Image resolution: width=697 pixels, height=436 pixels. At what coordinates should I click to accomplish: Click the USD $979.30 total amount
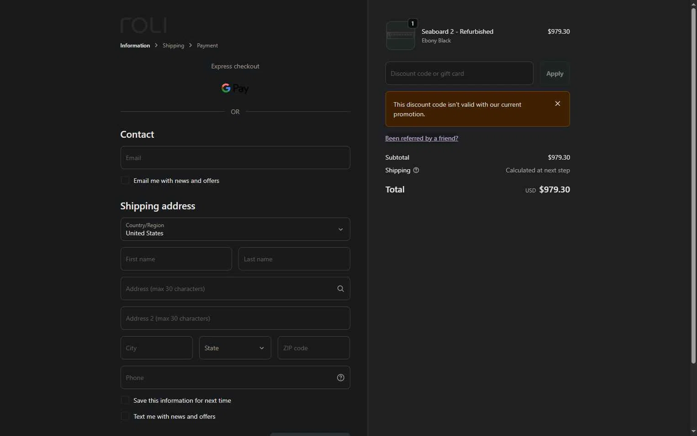[547, 190]
